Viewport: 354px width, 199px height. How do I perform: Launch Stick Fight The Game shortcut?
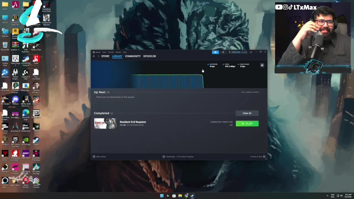(36, 155)
